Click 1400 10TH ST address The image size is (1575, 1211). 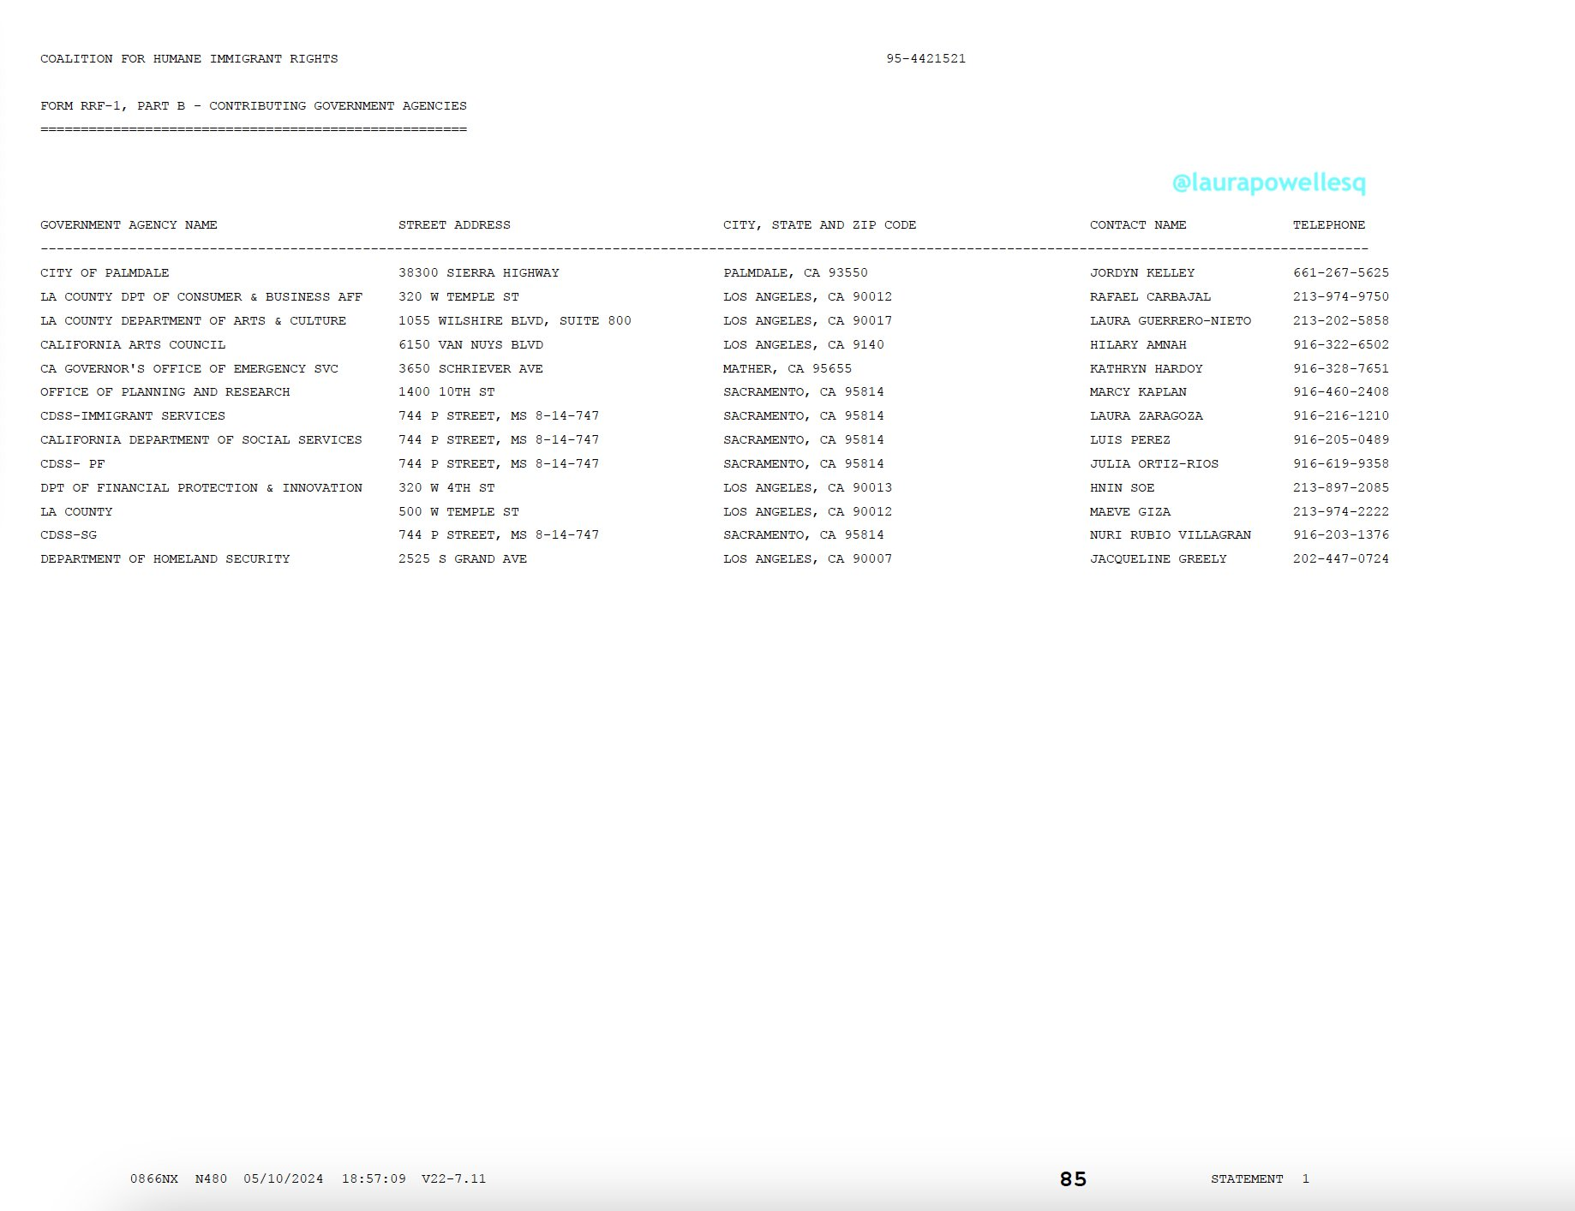(446, 392)
